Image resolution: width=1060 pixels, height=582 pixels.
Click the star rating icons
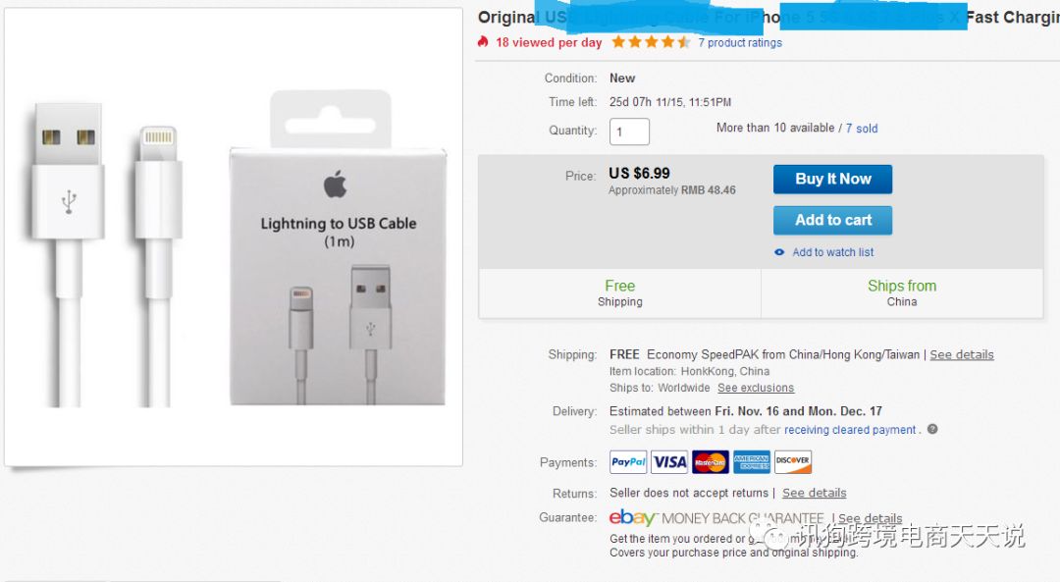[651, 42]
